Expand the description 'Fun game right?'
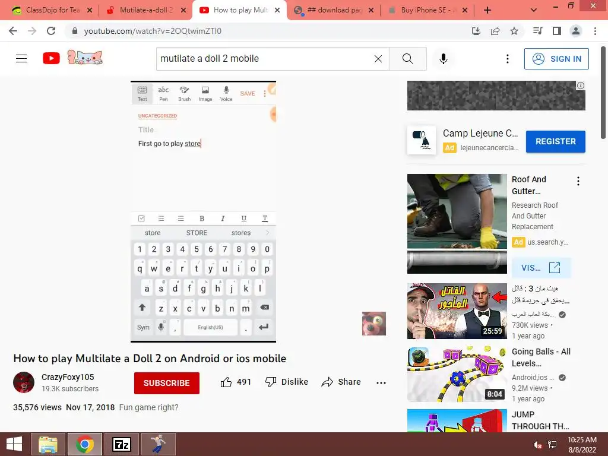 (149, 407)
